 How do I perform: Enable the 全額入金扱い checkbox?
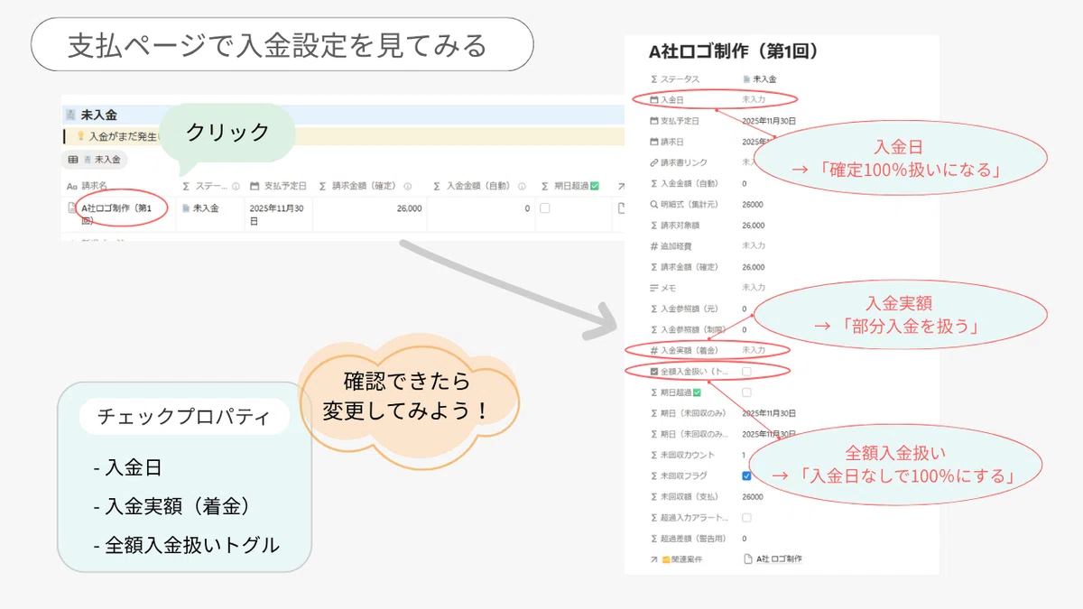(746, 371)
